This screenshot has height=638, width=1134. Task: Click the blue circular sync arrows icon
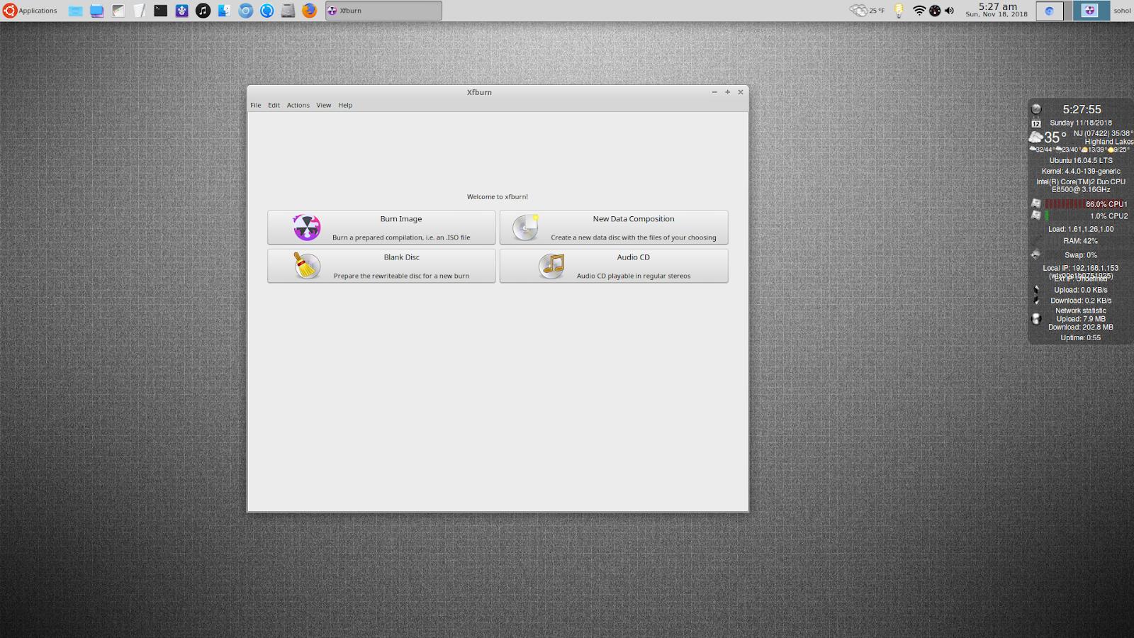pyautogui.click(x=267, y=11)
